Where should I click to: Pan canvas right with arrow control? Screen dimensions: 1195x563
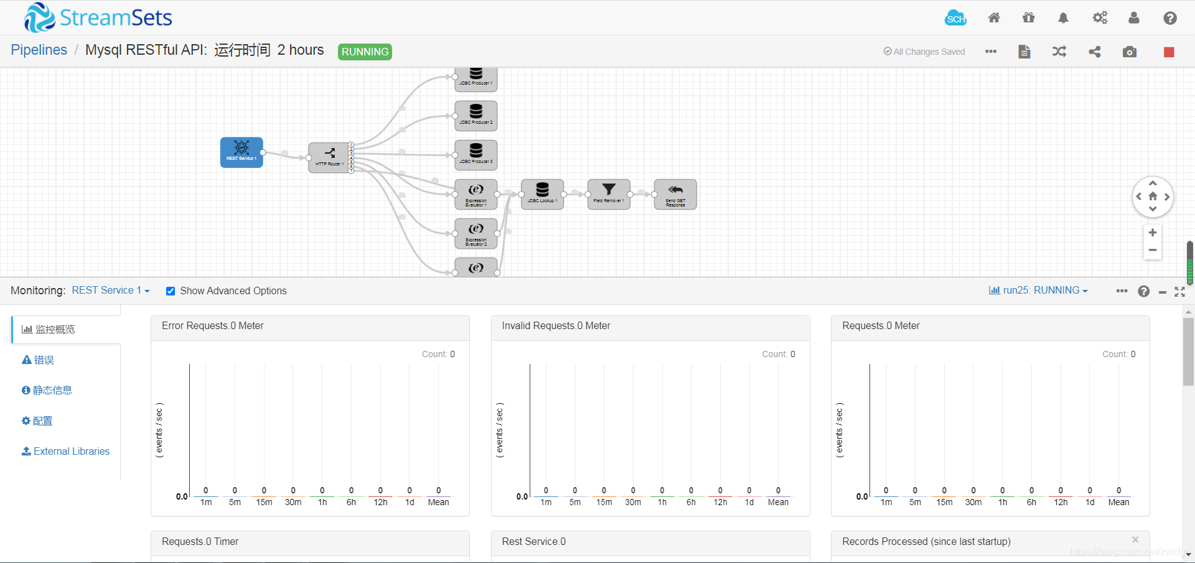click(1167, 197)
